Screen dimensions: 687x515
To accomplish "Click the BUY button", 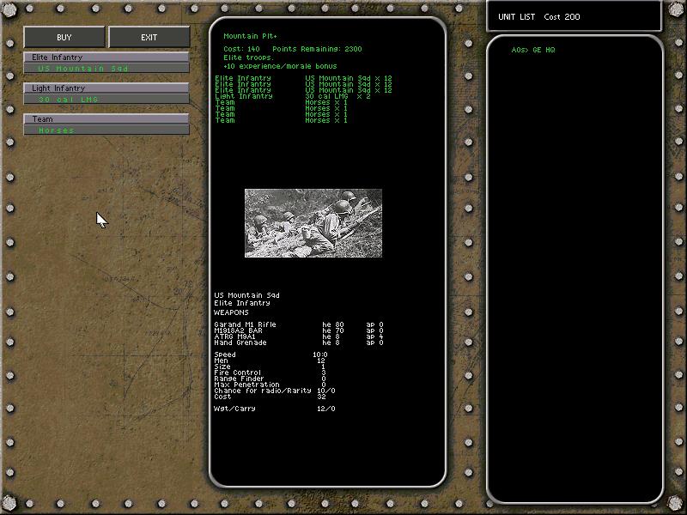I will click(64, 37).
